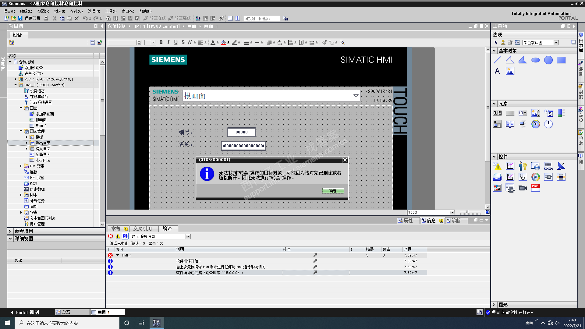Toggle warning messages filter icon

click(x=118, y=236)
